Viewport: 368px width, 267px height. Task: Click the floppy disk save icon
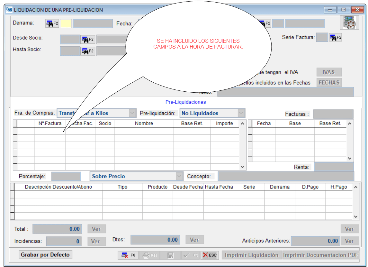coord(170,255)
